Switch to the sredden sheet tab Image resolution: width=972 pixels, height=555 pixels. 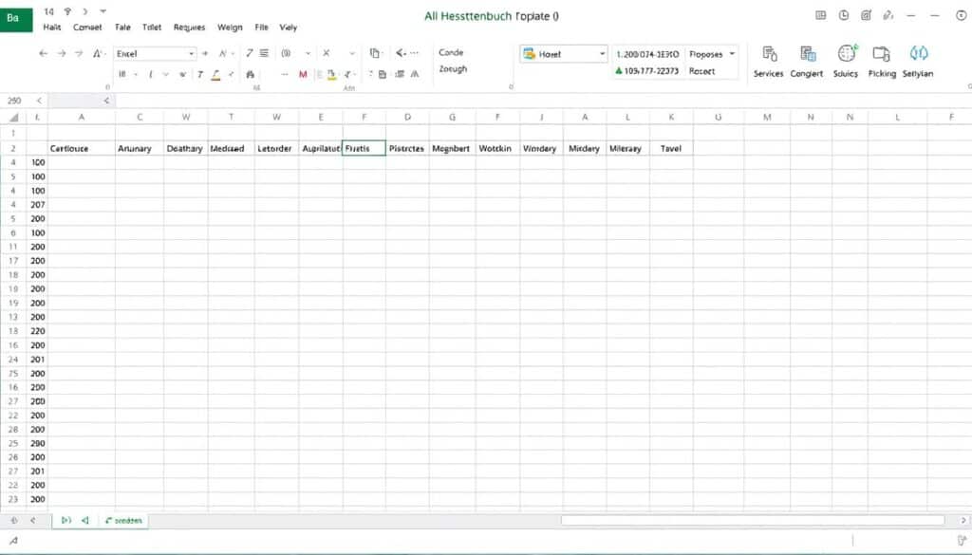(124, 520)
